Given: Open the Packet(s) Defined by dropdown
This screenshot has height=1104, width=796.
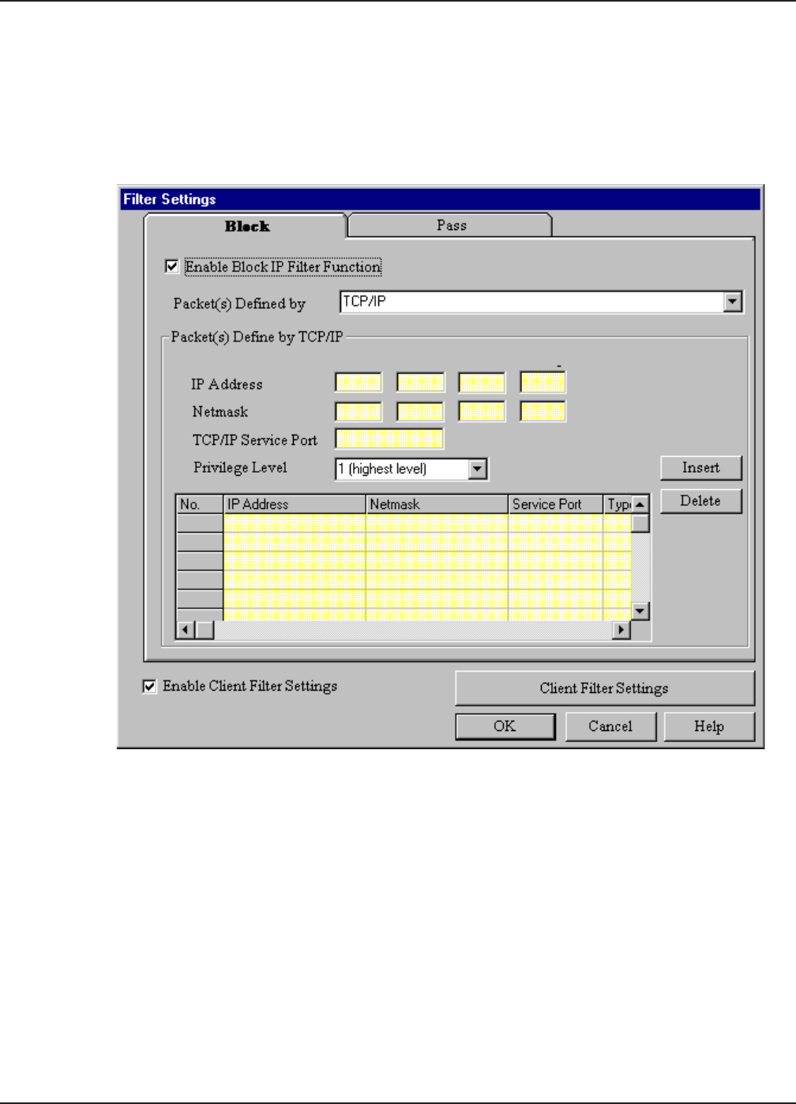Looking at the screenshot, I should tap(733, 302).
